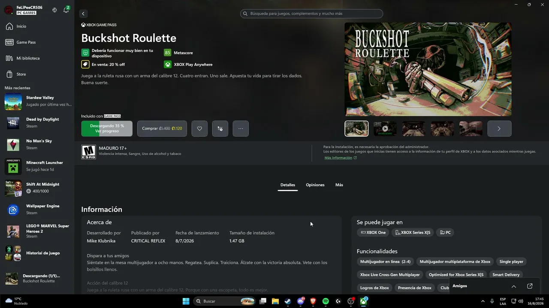Select the fourth gallery thumbnail
Screen dimensions: 549x308
click(x=442, y=128)
